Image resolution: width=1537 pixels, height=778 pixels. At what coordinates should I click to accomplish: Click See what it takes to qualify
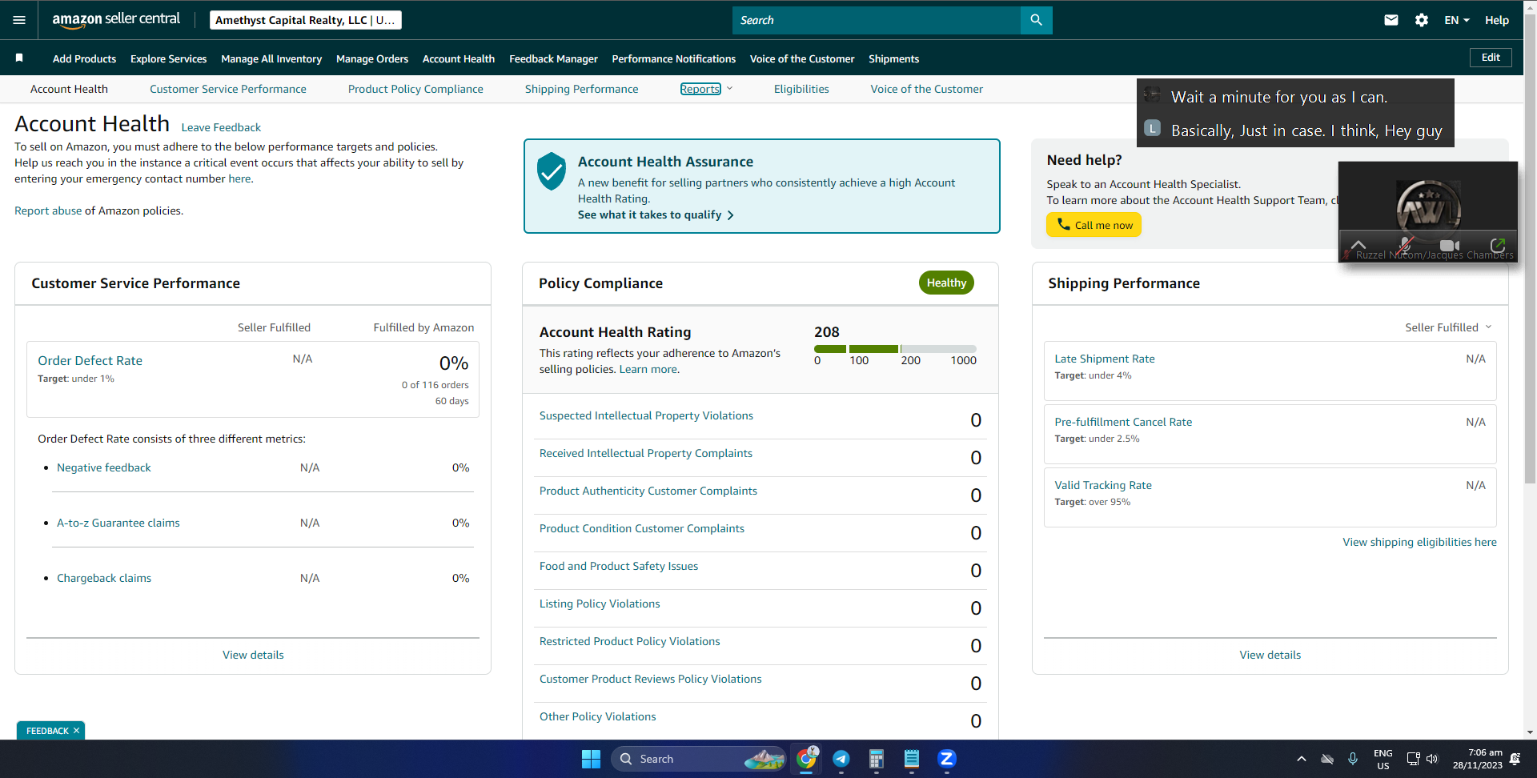coord(656,215)
